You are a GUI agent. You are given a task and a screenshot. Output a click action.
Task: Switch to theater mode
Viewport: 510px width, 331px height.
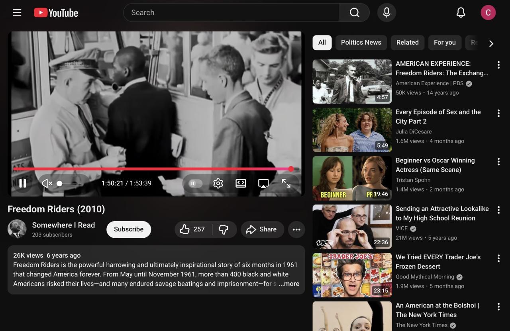point(241,183)
